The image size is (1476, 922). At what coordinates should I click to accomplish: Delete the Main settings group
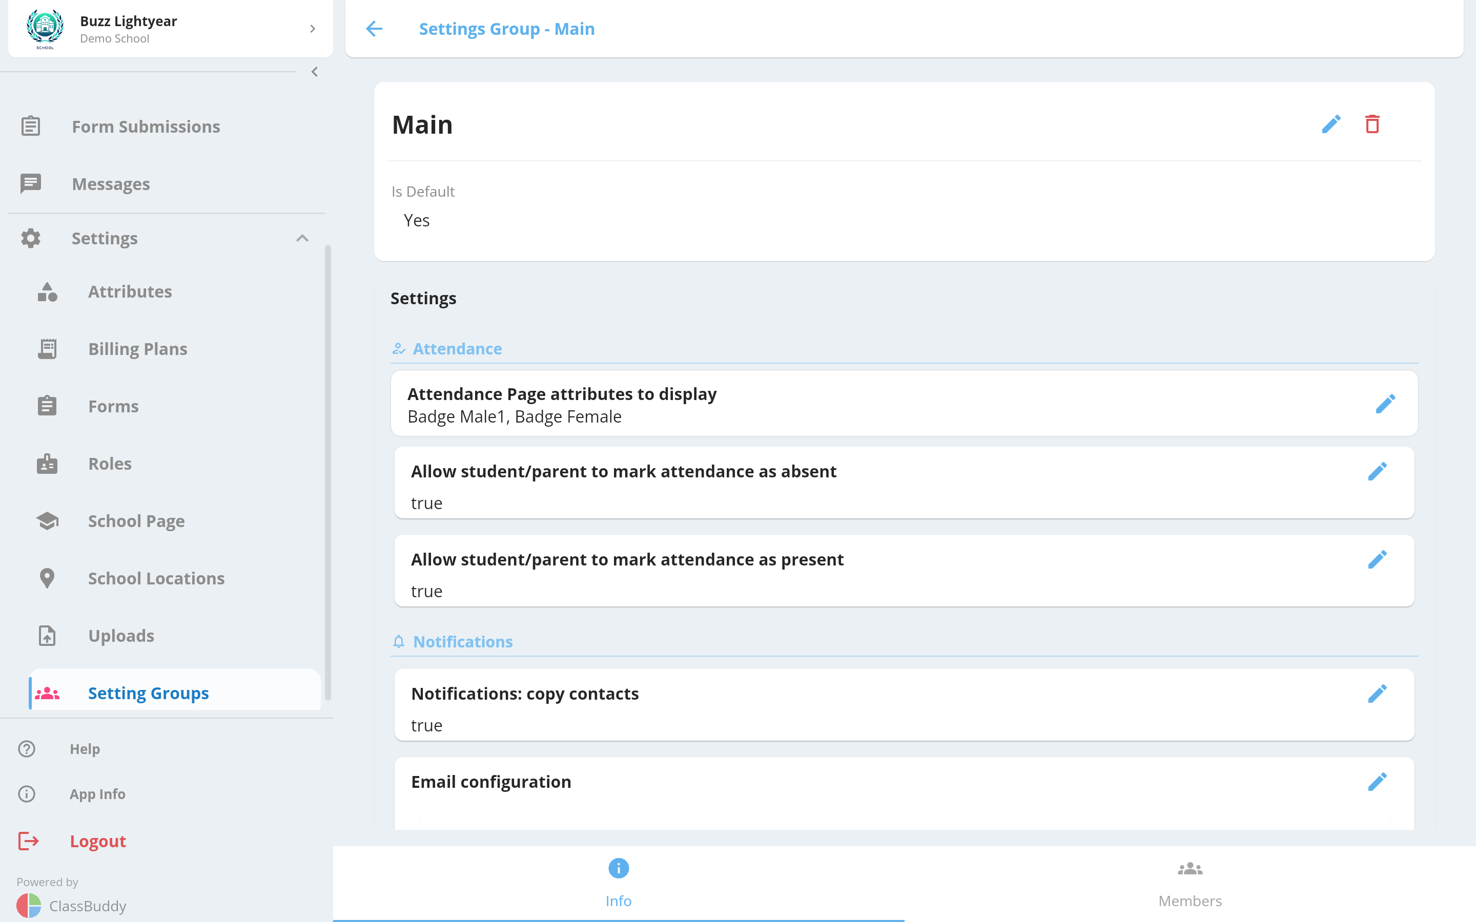pos(1372,124)
